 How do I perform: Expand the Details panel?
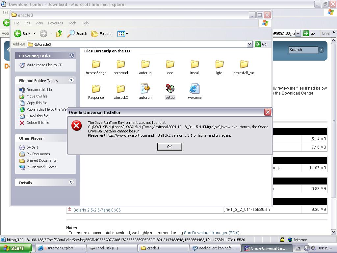[x=71, y=183]
